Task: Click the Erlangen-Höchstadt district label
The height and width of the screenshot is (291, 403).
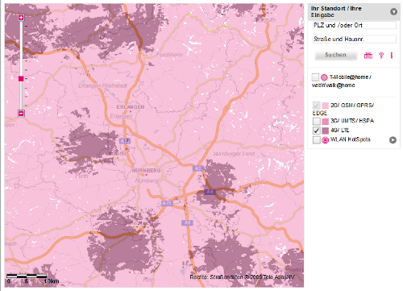Action: pyautogui.click(x=102, y=85)
